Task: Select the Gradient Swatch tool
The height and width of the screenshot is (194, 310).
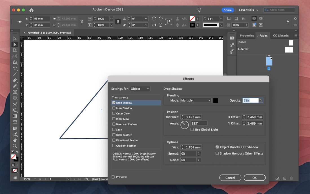Action: 15,116
